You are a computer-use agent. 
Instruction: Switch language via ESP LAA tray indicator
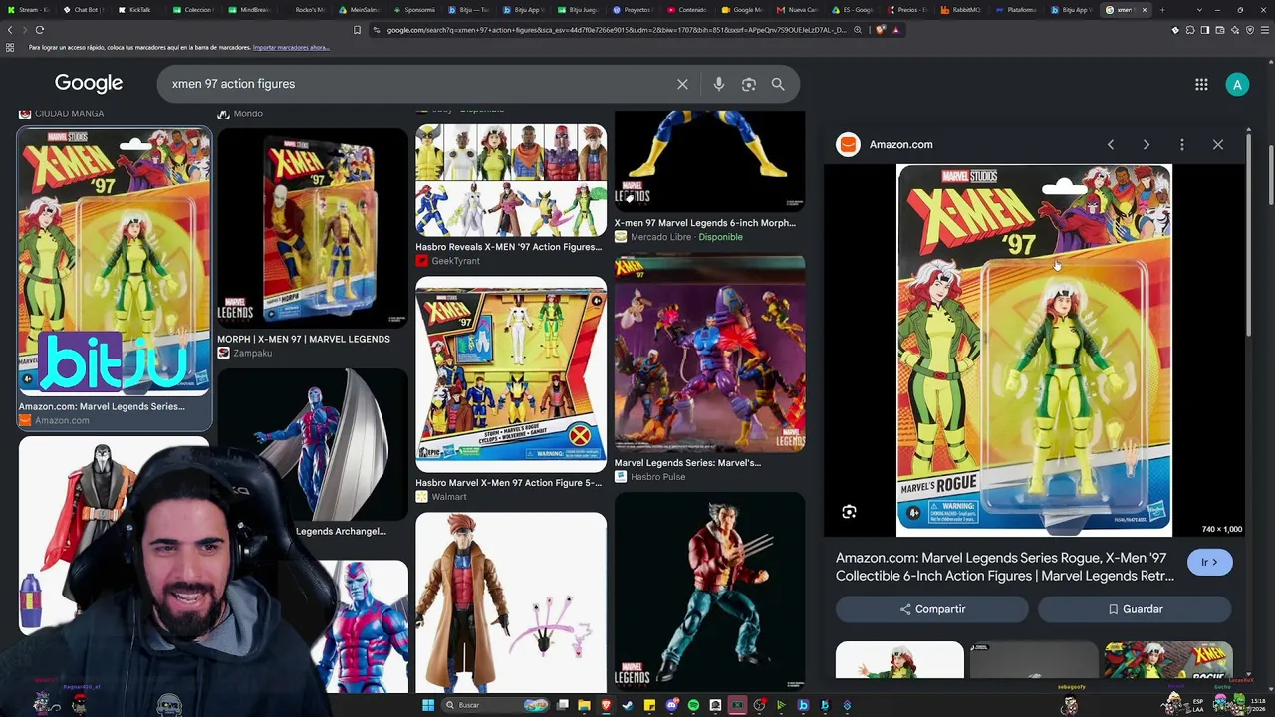click(1197, 705)
